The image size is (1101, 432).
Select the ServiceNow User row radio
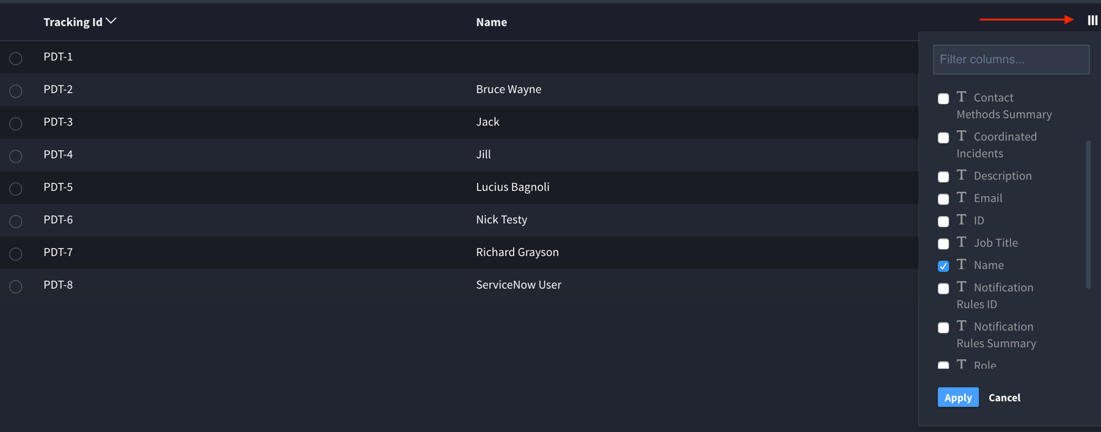(x=16, y=286)
